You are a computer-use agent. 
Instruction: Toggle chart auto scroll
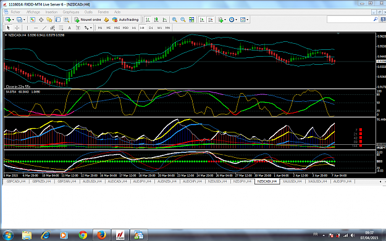pyautogui.click(x=202, y=20)
